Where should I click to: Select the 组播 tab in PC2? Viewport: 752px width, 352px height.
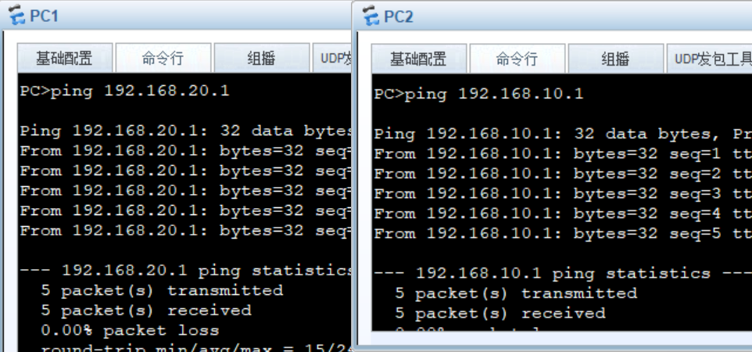click(615, 59)
